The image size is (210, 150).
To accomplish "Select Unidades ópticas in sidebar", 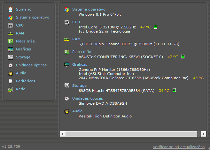I will 31,65.
